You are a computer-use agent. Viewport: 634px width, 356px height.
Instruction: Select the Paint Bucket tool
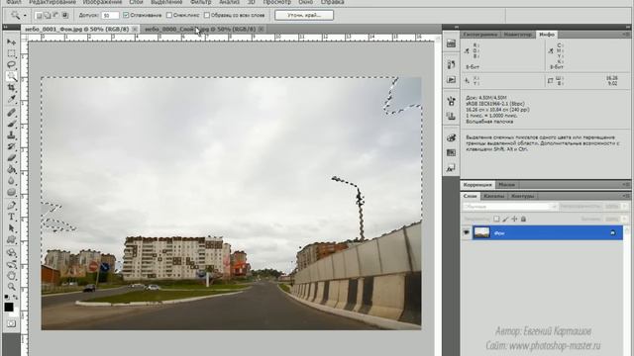(x=11, y=169)
